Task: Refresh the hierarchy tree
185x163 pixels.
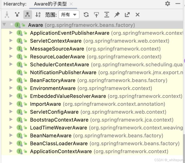Action: coord(86,15)
